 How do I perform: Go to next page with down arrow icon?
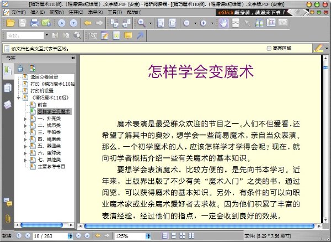point(73,23)
